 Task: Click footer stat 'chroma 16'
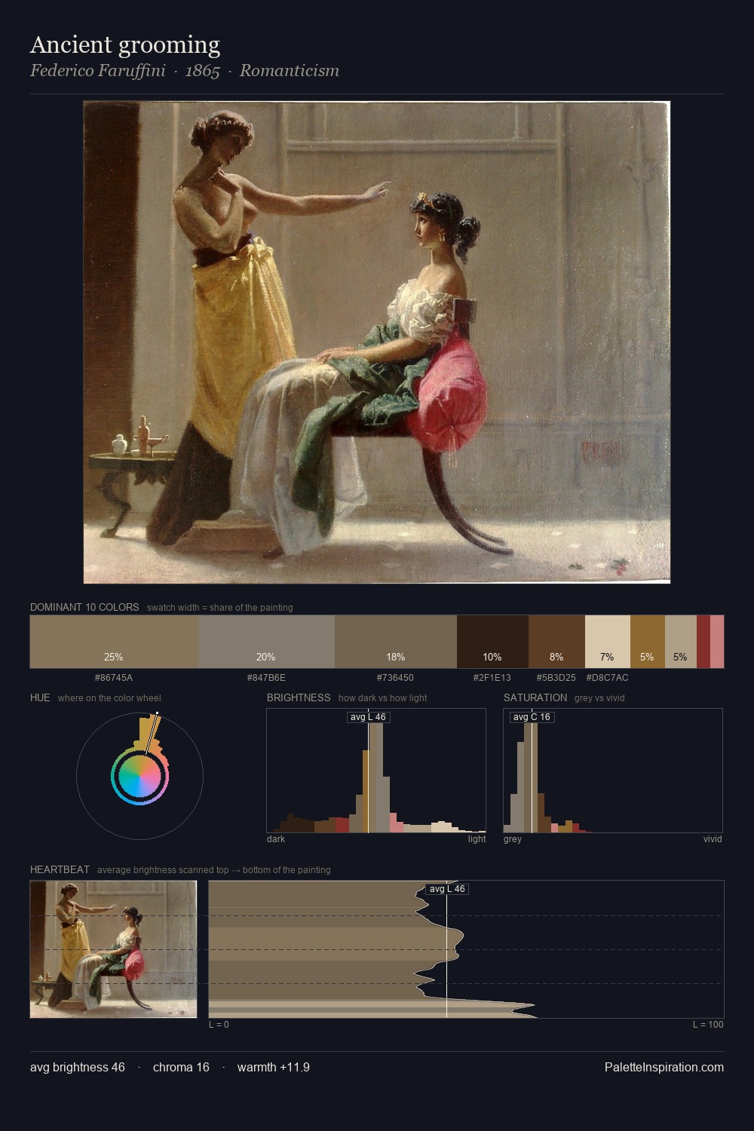[x=181, y=1067]
